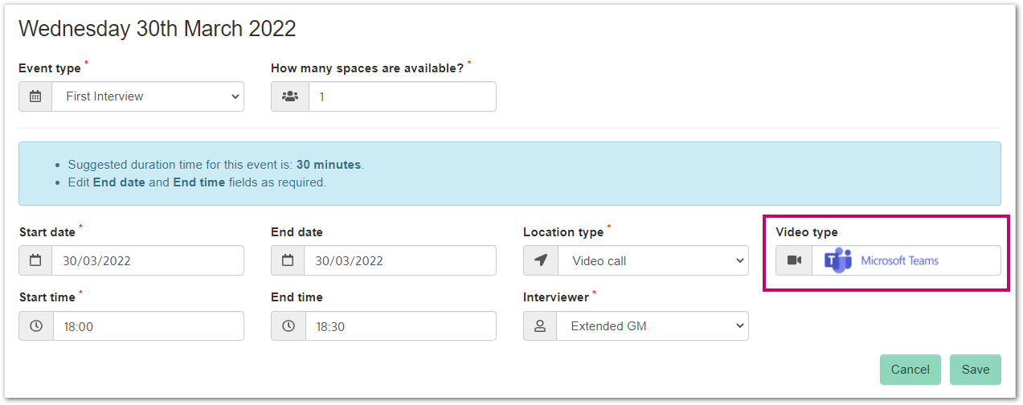The height and width of the screenshot is (405, 1023).
Task: Click the people icon beside spaces available
Action: point(290,96)
